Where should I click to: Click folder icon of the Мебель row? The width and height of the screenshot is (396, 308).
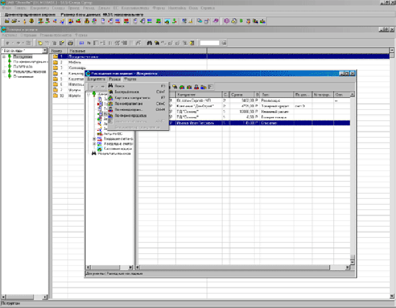tap(55, 62)
